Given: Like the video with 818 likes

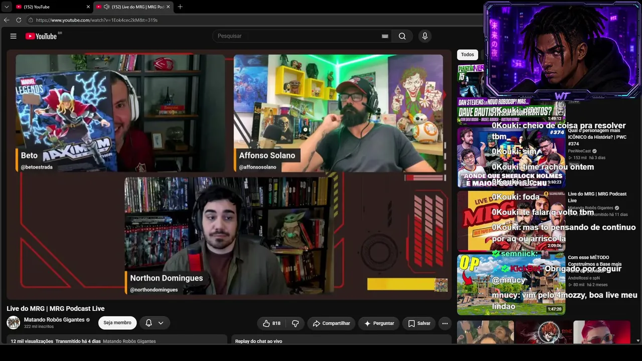Looking at the screenshot, I should coord(271,323).
